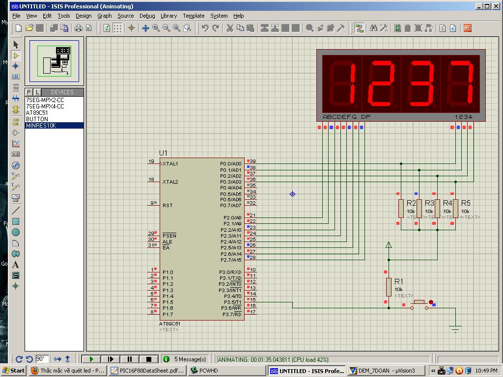Click the Pan/center view icon
Screen dimensions: 503x377
click(x=145, y=28)
